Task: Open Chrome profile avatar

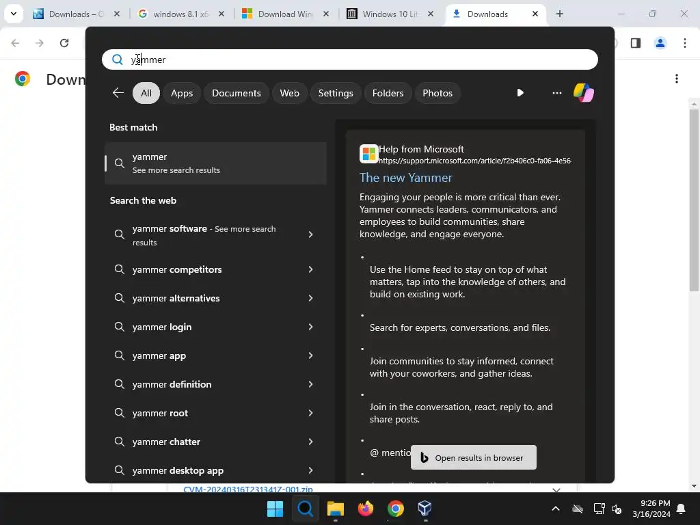Action: click(x=660, y=43)
